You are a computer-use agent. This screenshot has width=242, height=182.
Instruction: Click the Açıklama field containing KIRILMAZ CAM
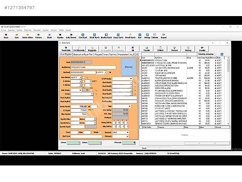pos(93,67)
